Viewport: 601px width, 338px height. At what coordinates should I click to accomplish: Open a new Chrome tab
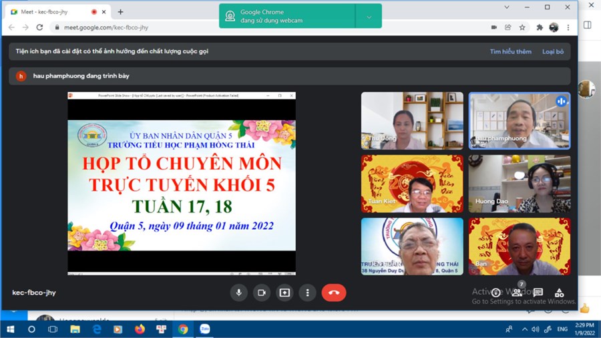point(121,12)
